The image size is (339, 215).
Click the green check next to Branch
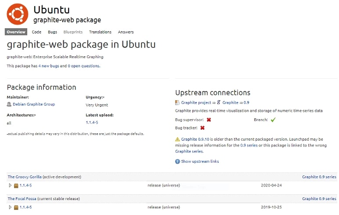tap(273, 120)
